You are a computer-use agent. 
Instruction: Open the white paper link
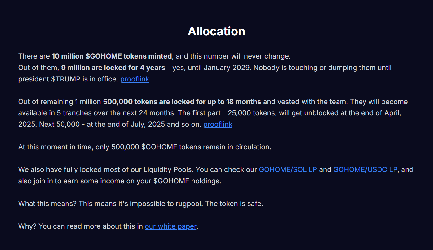pyautogui.click(x=170, y=226)
